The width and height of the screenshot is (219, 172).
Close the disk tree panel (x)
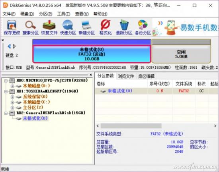click(91, 75)
